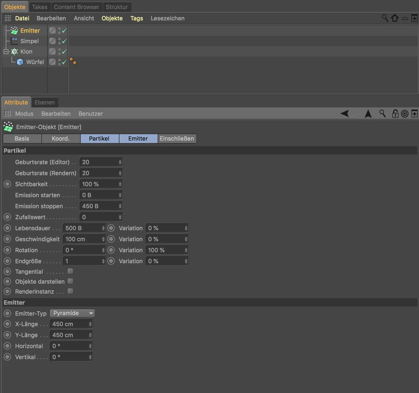Viewport: 419px width, 393px height.
Task: Open the Benutzer menu
Action: 91,114
